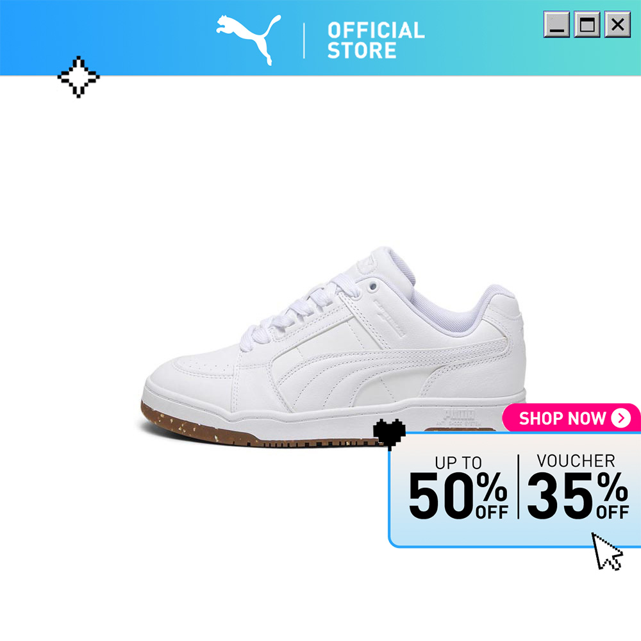The height and width of the screenshot is (641, 641).
Task: Click the embossed Puma logo on the midsole
Action: (459, 417)
